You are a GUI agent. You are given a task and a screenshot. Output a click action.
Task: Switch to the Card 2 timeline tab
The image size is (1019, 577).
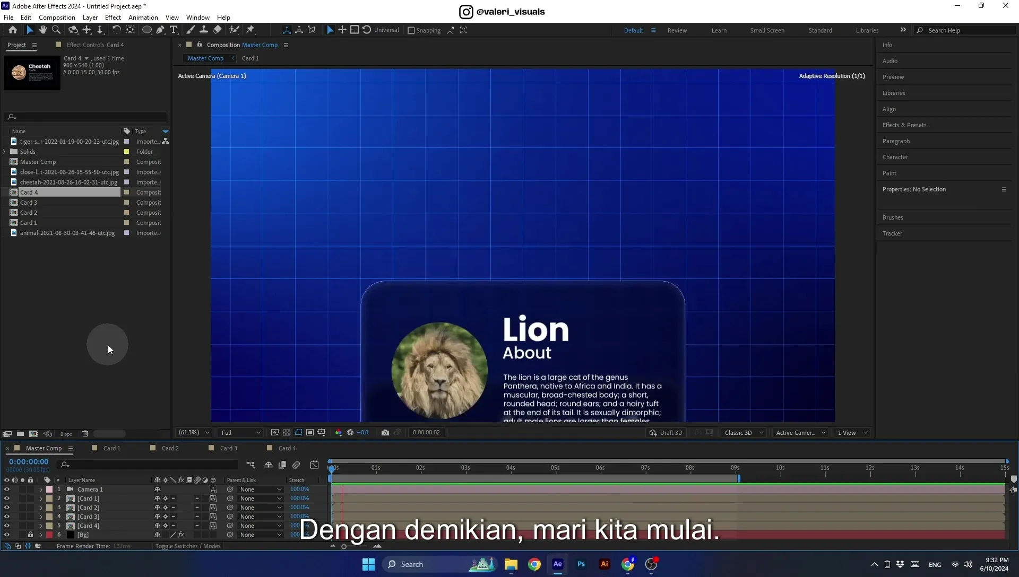(x=170, y=449)
